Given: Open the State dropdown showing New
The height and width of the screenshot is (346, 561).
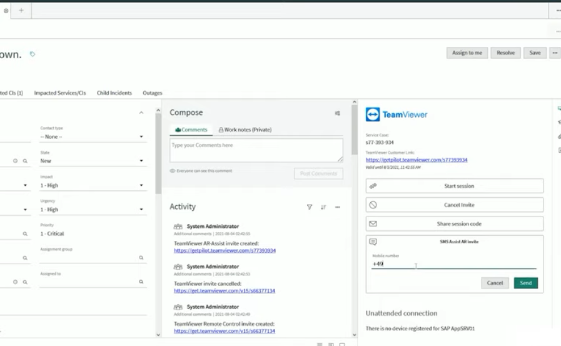Looking at the screenshot, I should 93,161.
